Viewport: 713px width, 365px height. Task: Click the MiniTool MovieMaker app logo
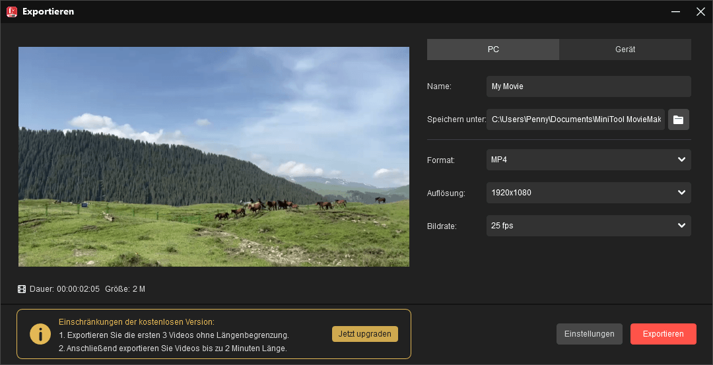click(x=12, y=12)
